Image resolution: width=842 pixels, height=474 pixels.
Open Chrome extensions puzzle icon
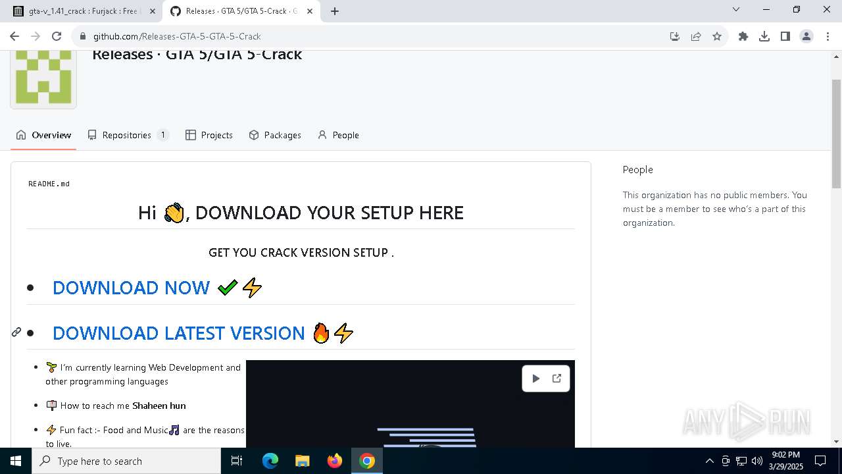[743, 36]
